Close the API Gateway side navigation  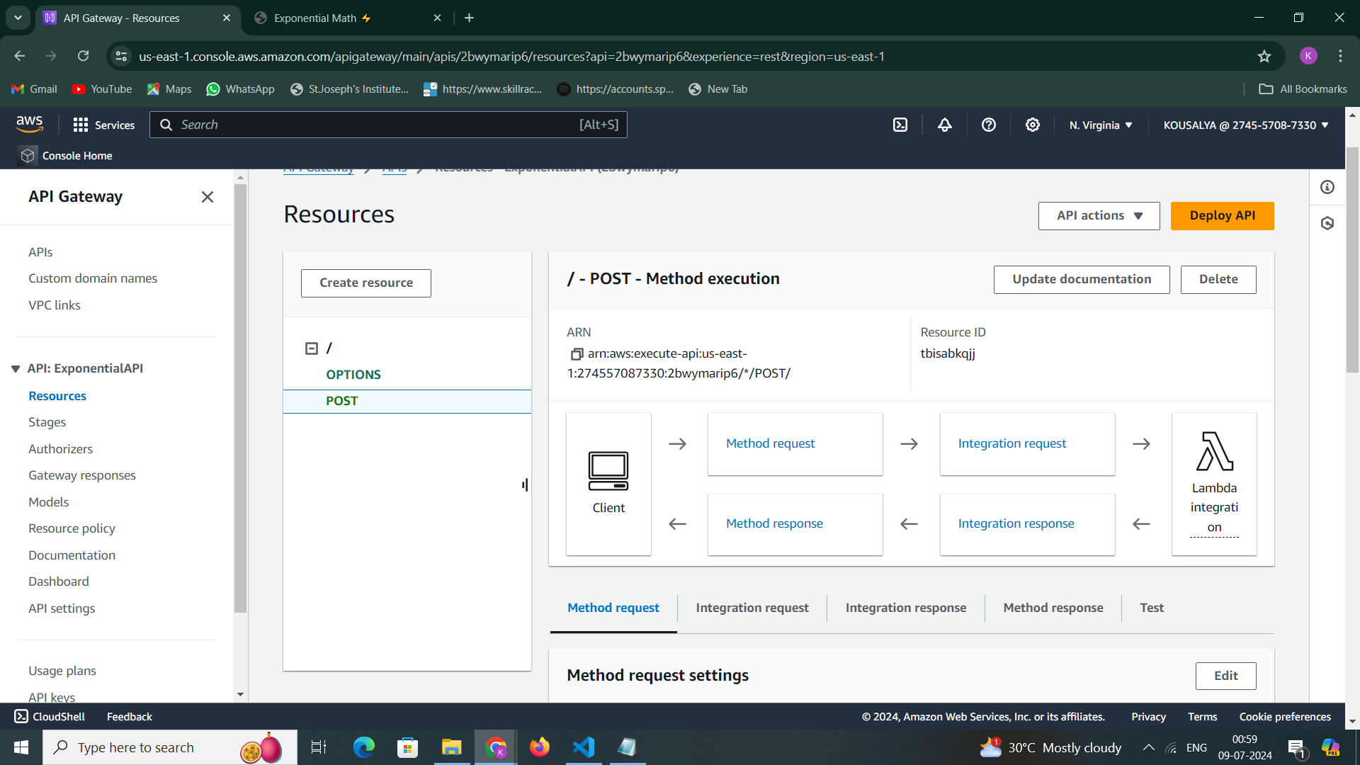pyautogui.click(x=207, y=197)
